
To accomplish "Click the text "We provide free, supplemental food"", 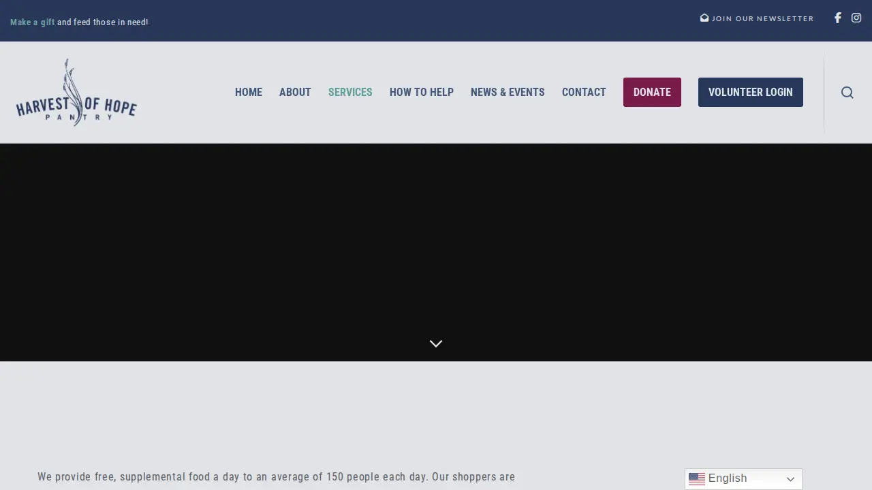I will coord(124,477).
